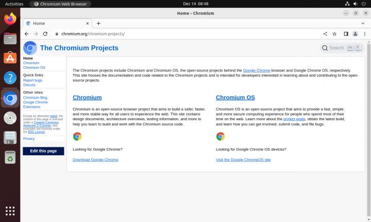Open the text editor dock icon

point(10,138)
